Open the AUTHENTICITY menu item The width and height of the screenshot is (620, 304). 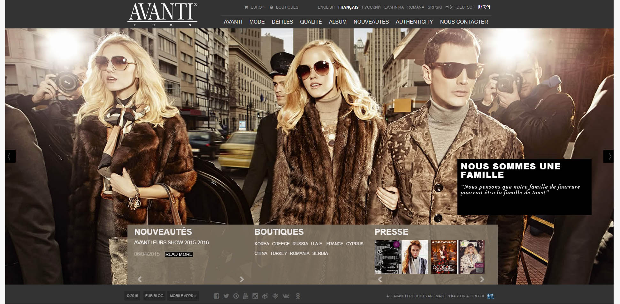[414, 22]
